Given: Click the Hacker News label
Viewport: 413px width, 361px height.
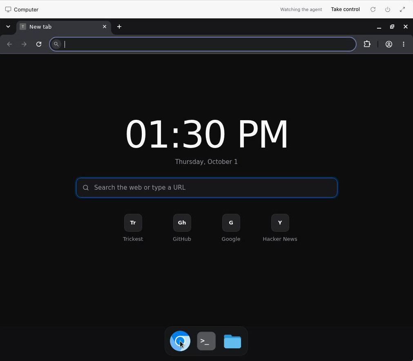Looking at the screenshot, I should pyautogui.click(x=280, y=239).
